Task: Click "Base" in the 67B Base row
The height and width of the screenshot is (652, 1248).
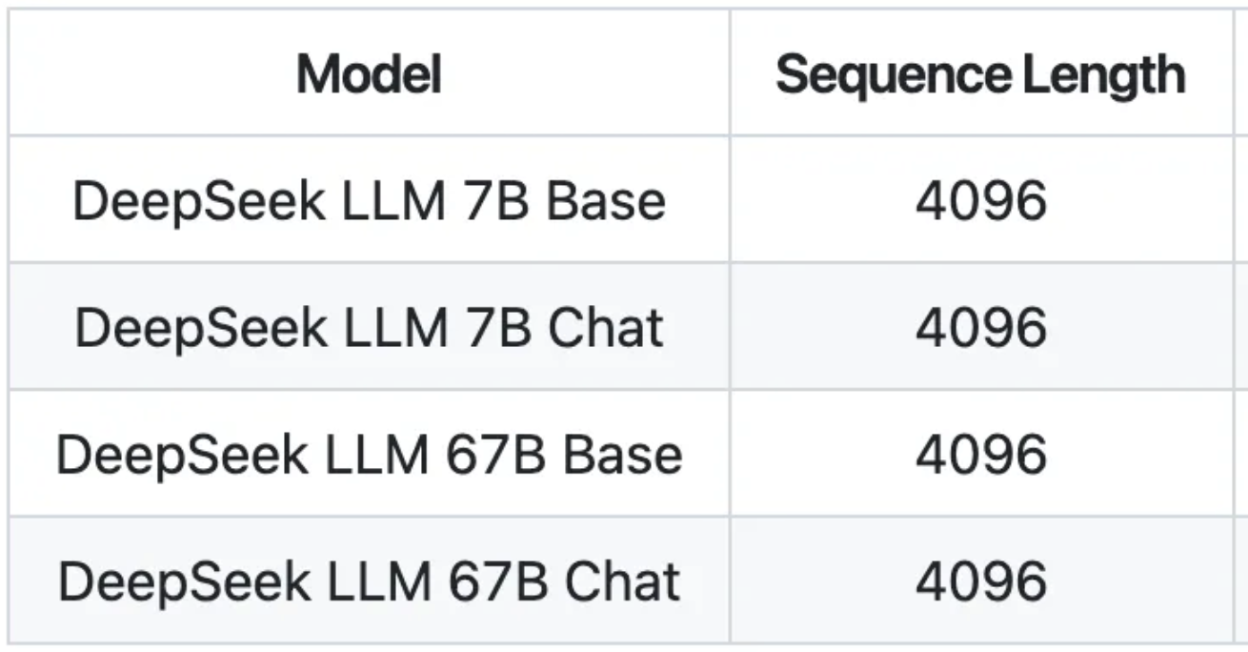Action: coord(622,455)
